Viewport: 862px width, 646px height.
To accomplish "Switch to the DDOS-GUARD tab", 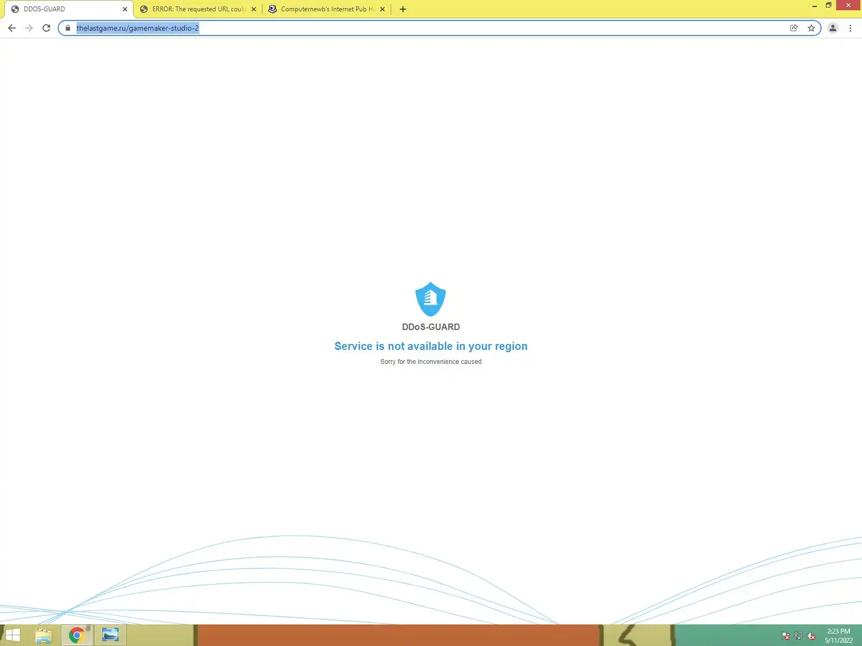I will [68, 9].
